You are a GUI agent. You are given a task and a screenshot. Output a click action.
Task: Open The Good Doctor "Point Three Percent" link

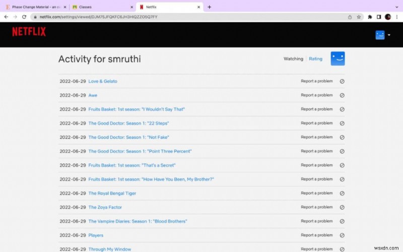(140, 152)
